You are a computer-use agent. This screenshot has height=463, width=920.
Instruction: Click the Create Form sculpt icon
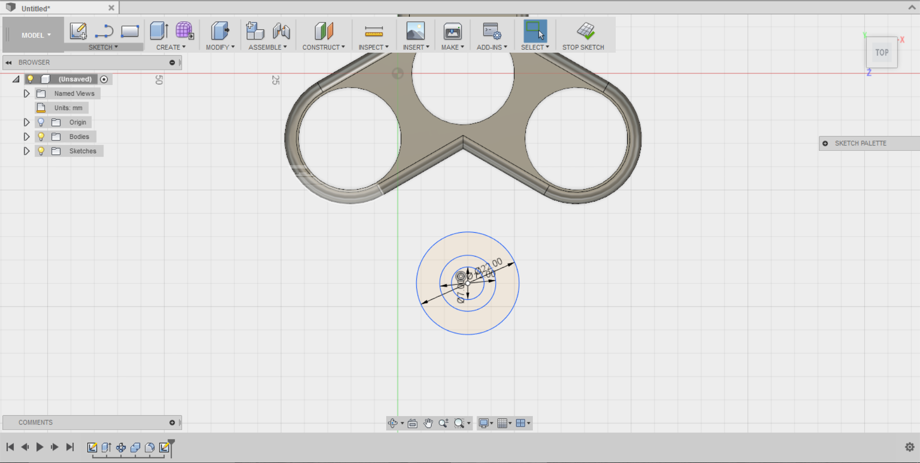click(184, 31)
